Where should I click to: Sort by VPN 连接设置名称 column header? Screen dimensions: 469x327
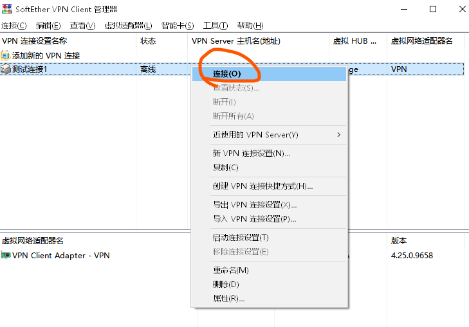[68, 40]
